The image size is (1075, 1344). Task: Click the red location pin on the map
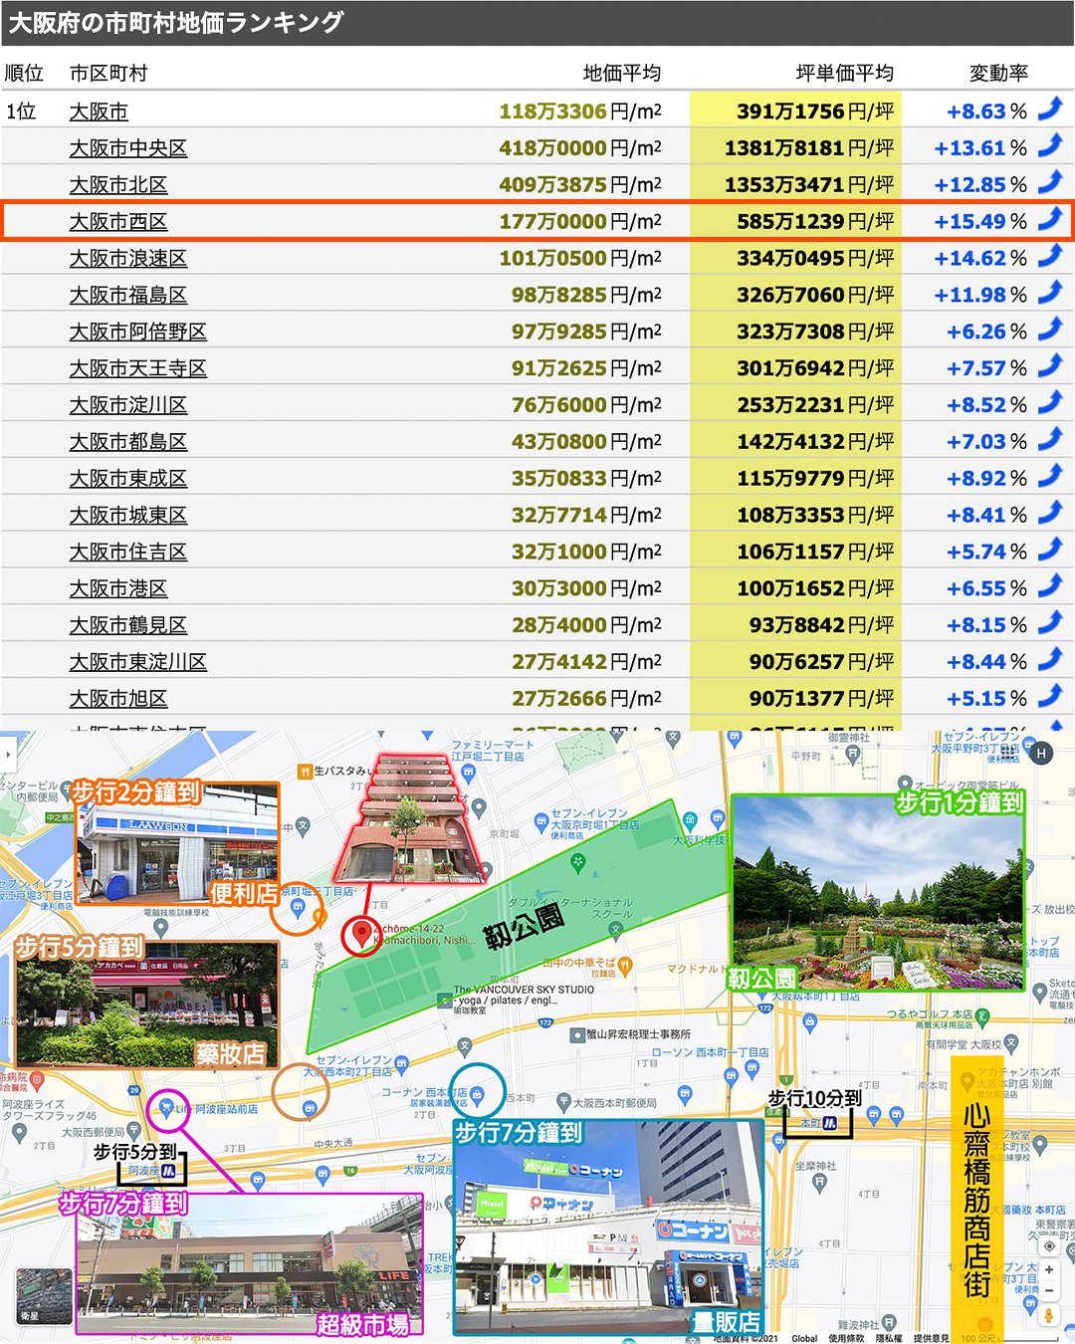pos(362,934)
